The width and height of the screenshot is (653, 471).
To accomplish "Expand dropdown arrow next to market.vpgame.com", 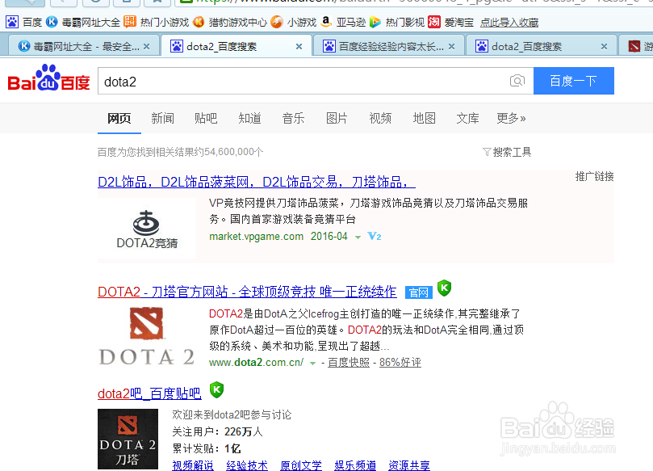I will click(x=358, y=238).
